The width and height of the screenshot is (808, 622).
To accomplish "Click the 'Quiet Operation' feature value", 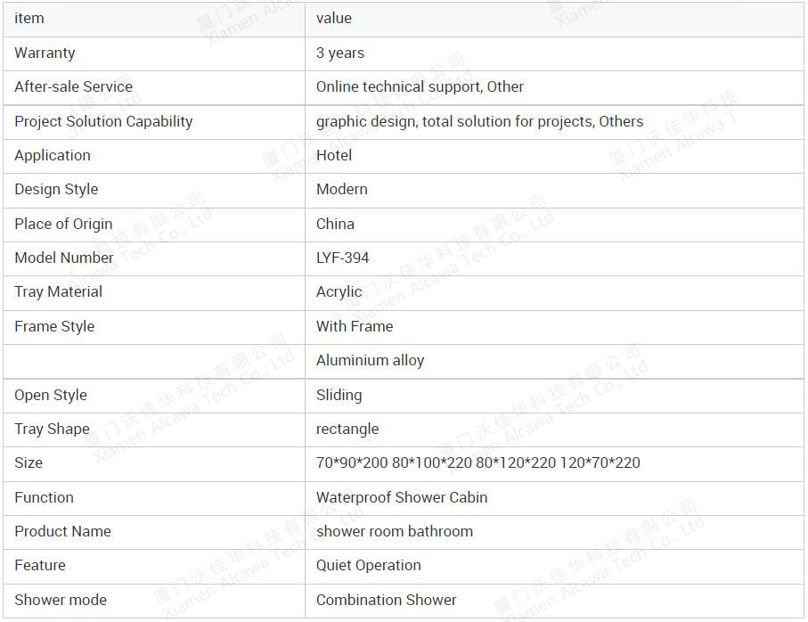I will coord(369,566).
